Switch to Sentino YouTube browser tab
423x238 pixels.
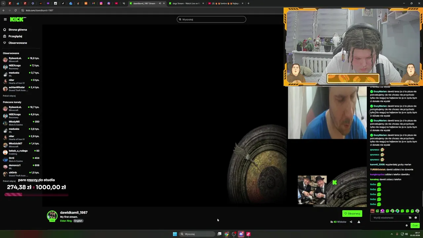tap(226, 3)
